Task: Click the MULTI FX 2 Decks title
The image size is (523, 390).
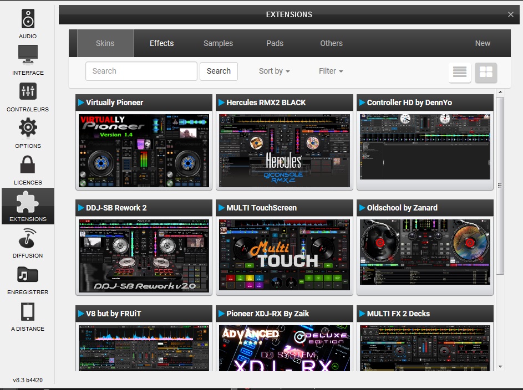Action: (x=398, y=314)
